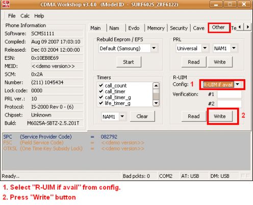The image size is (253, 205).
Task: Toggle the call_timer_g checkbox
Action: pos(101,97)
